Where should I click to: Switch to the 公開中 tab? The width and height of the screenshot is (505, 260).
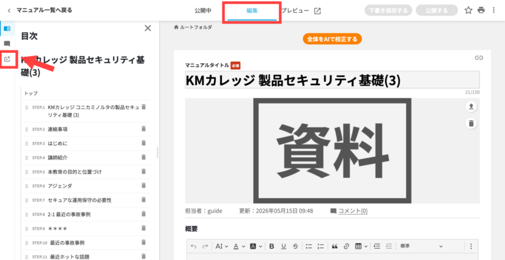pos(203,11)
